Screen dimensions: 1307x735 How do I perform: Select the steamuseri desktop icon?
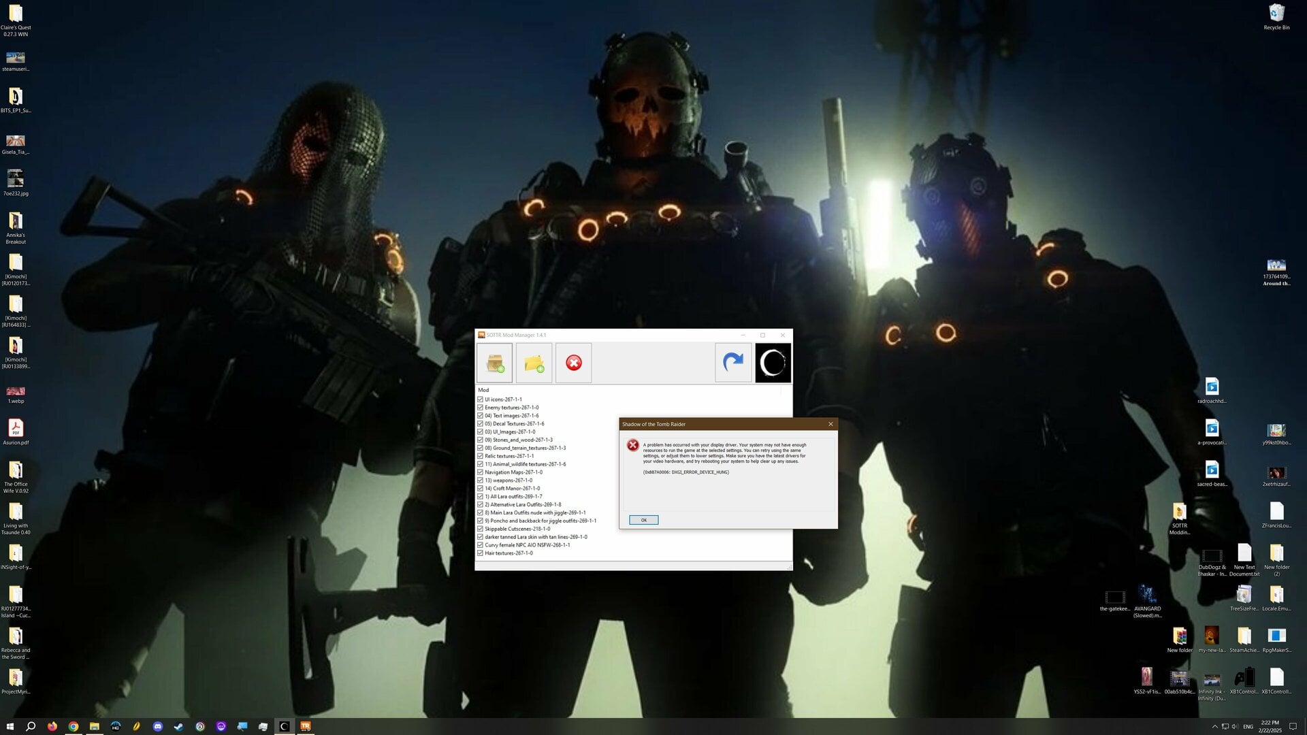pos(16,61)
